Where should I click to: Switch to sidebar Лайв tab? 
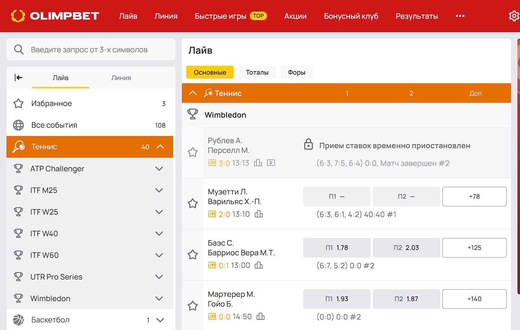[61, 78]
